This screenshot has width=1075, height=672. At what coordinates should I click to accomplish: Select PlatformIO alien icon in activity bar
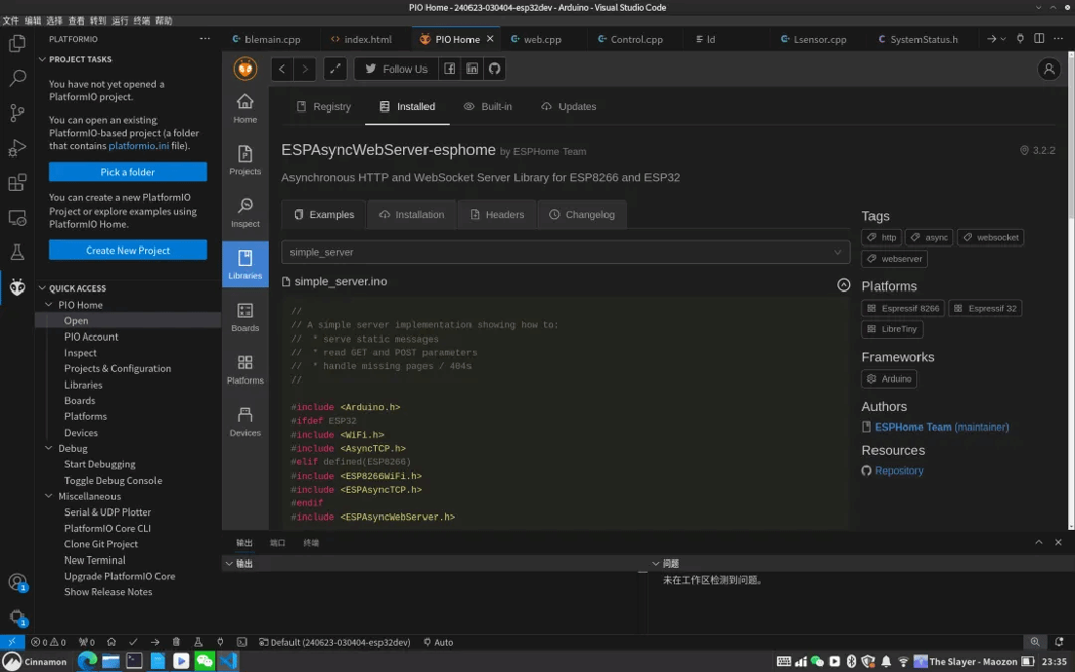coord(18,286)
